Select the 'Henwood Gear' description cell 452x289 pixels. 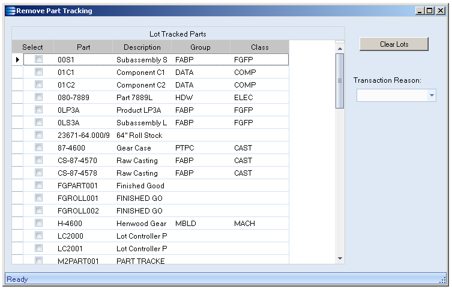click(x=142, y=224)
